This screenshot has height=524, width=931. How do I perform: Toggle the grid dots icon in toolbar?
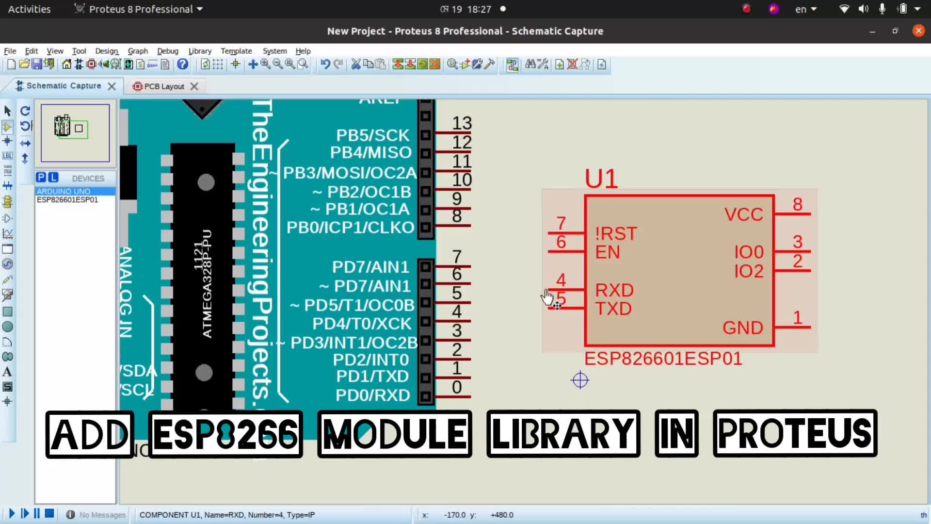218,64
